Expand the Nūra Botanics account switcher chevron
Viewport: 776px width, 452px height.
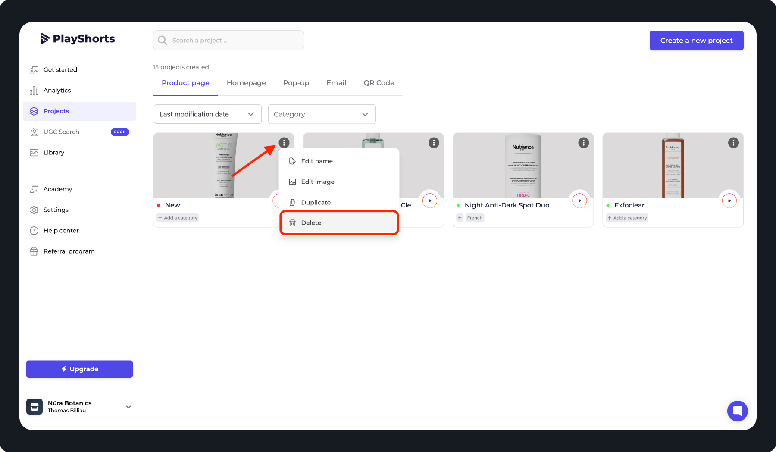click(128, 407)
